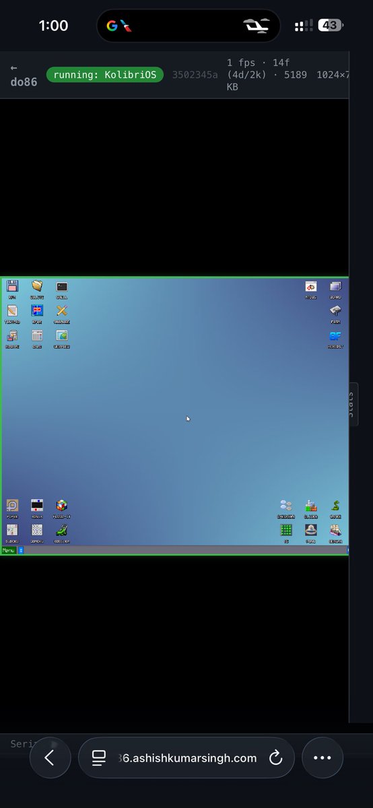Click the RDSAVE desktop icon
This screenshot has width=373, height=808.
tap(12, 335)
